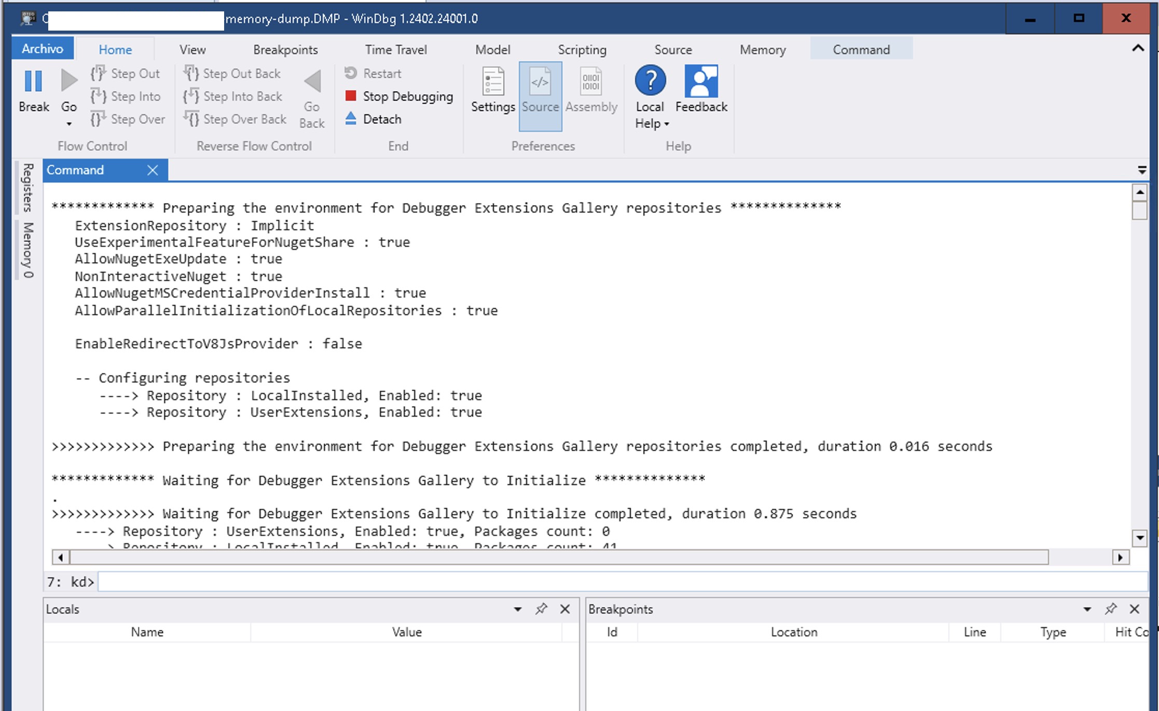Screen dimensions: 1159x711
Task: Click the Breakpoints Location column header
Action: point(794,632)
